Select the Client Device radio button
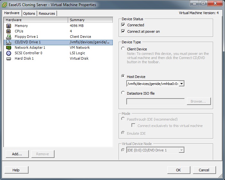 (123, 48)
